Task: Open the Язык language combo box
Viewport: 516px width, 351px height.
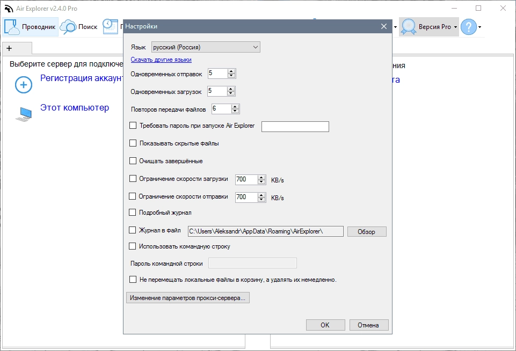Action: 206,47
